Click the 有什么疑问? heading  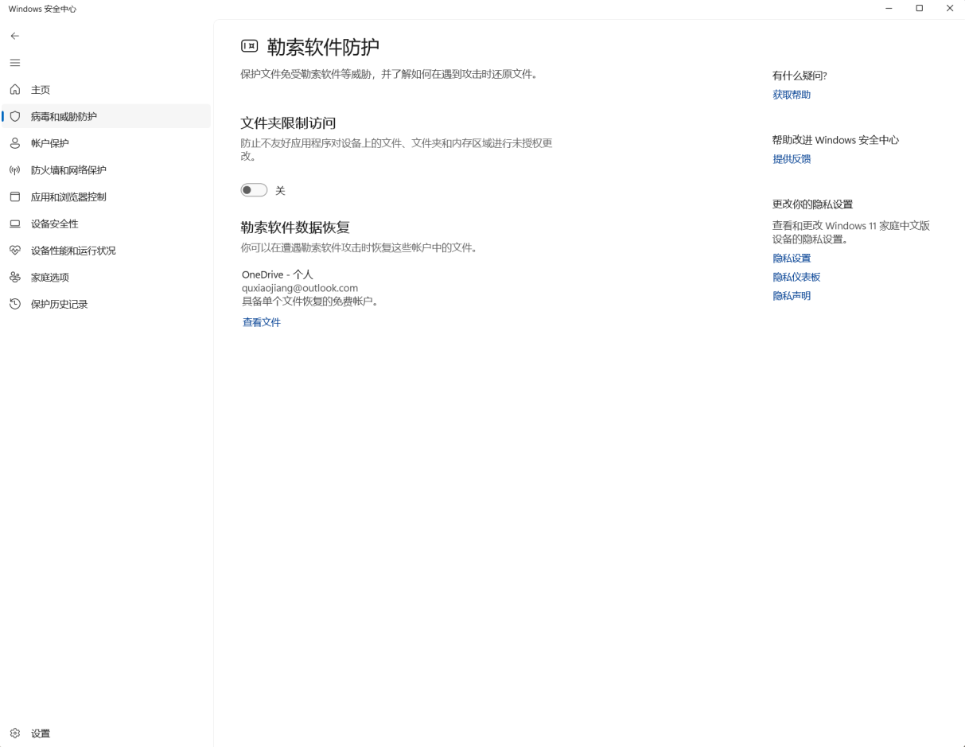coord(800,76)
